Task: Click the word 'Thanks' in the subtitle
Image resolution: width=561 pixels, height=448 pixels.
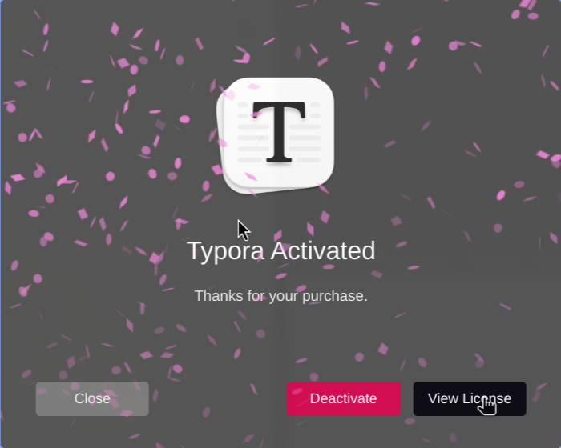Action: coord(219,296)
